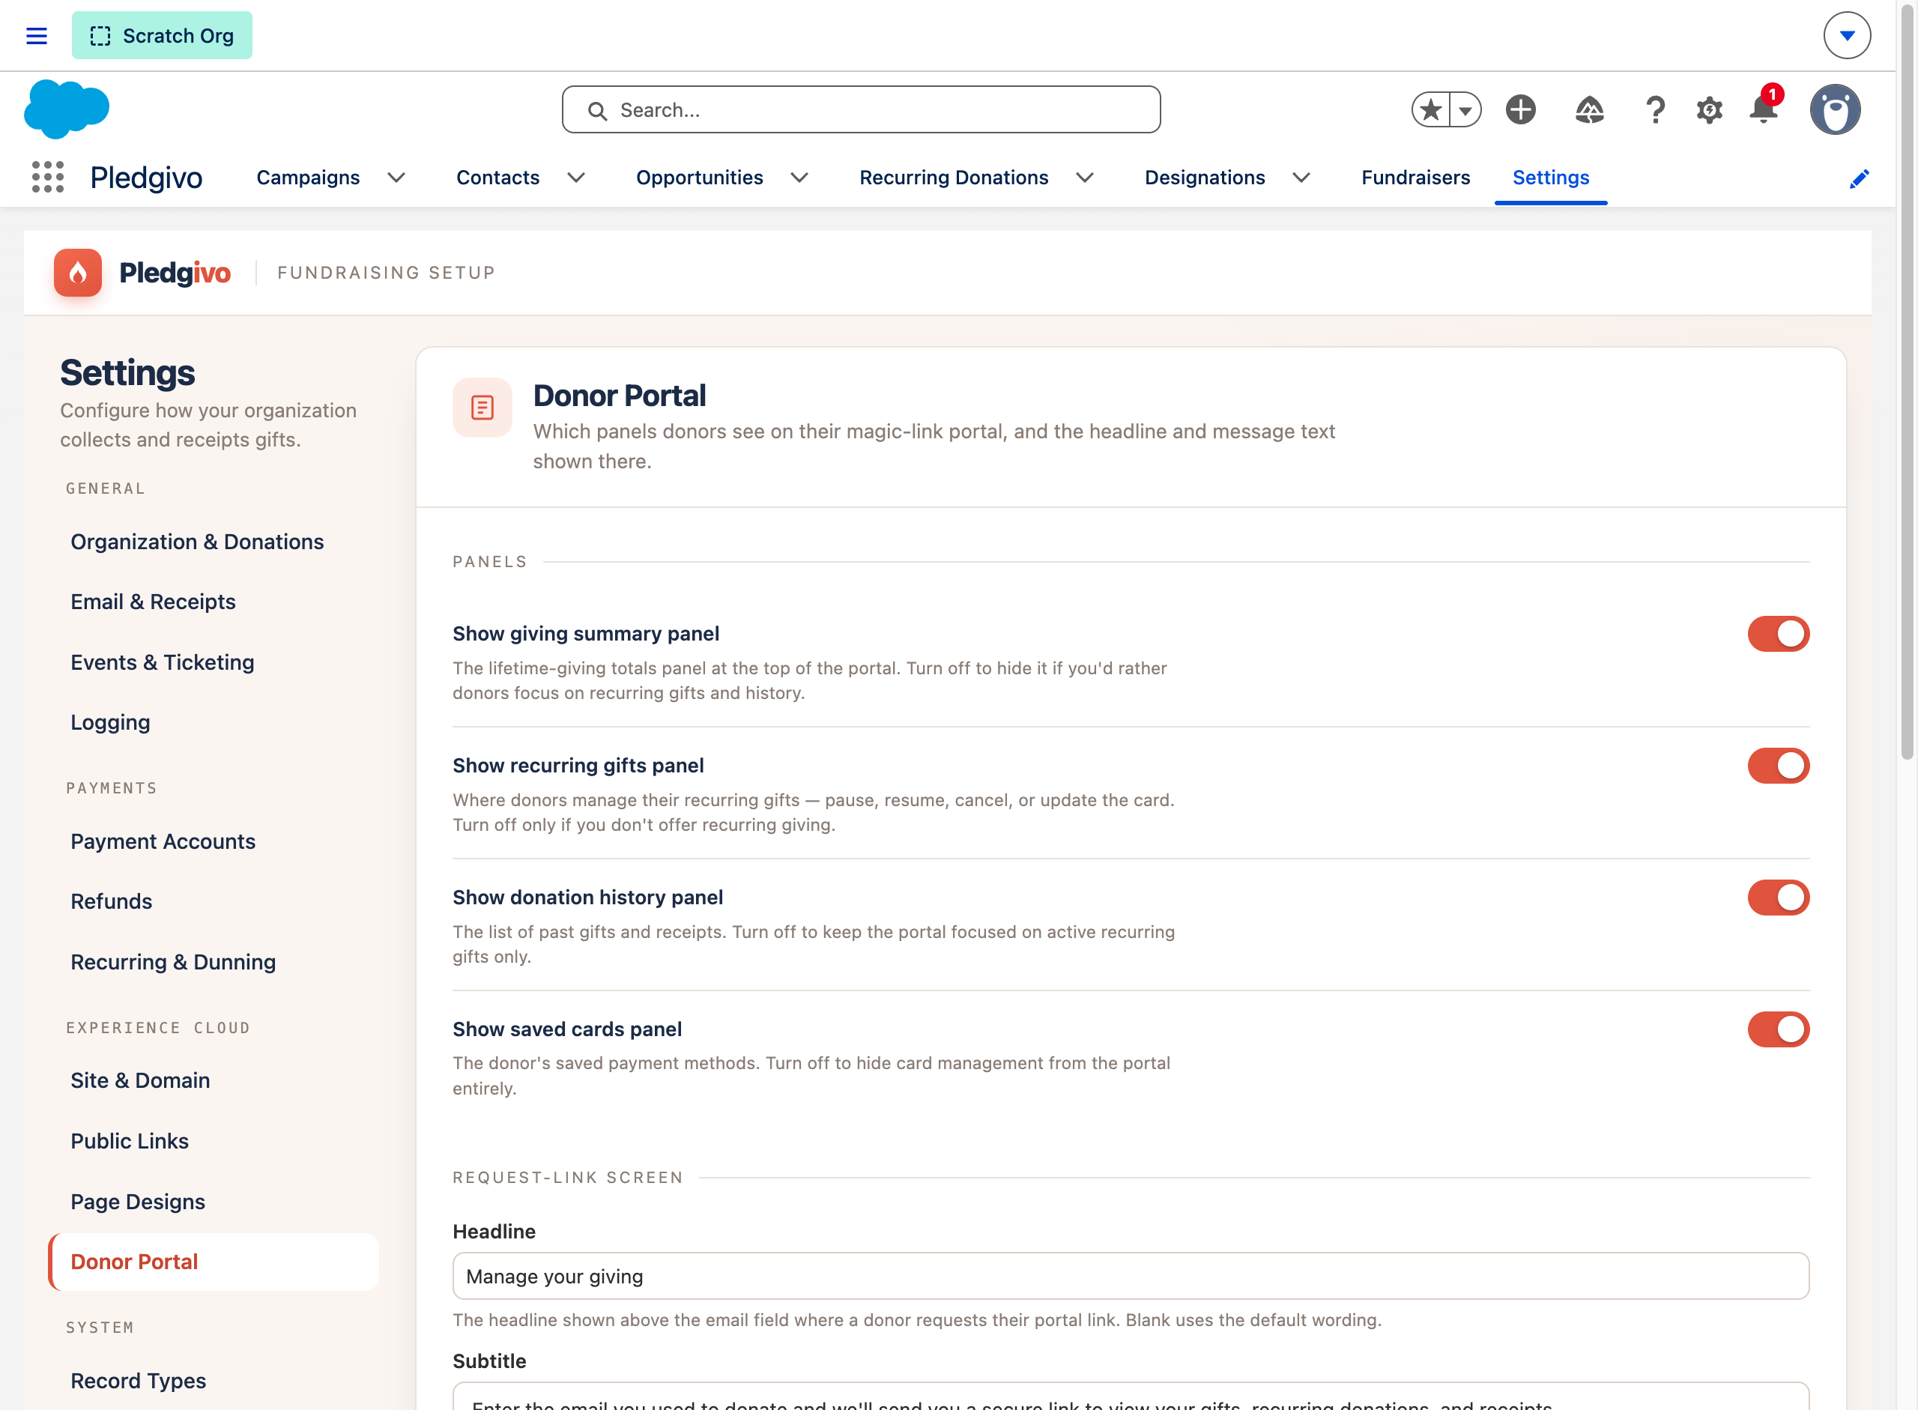Viewport: 1918px width, 1410px height.
Task: Toggle Show saved cards panel switch
Action: click(1778, 1029)
